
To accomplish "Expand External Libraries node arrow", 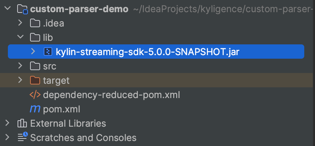I will coord(8,123).
